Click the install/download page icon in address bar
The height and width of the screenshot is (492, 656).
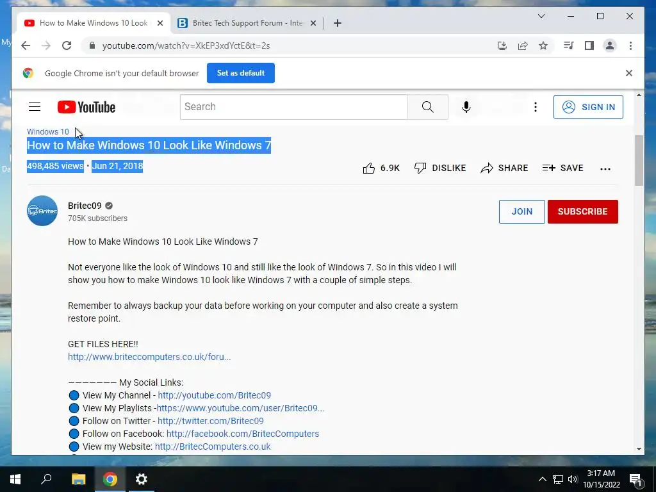tap(502, 45)
